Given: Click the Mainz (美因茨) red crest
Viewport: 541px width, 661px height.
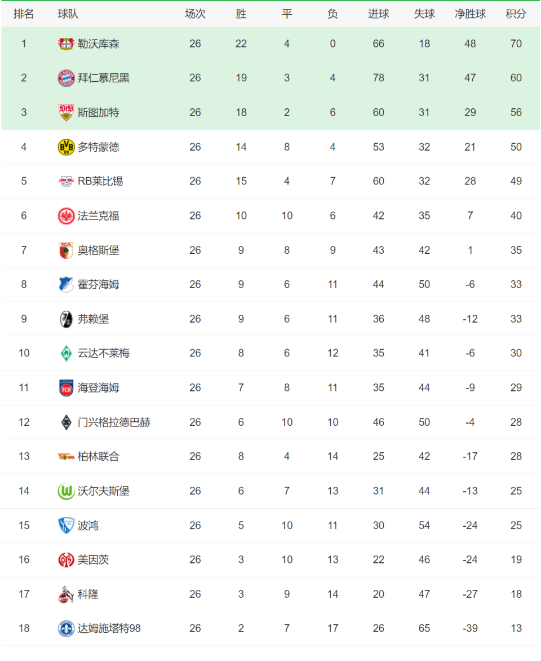Looking at the screenshot, I should coord(66,560).
